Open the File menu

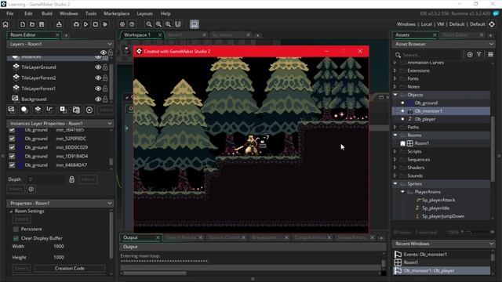coord(10,13)
